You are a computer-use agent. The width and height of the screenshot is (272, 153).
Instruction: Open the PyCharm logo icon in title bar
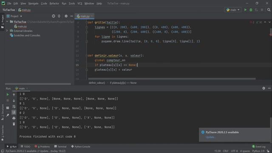(x=3, y=3)
